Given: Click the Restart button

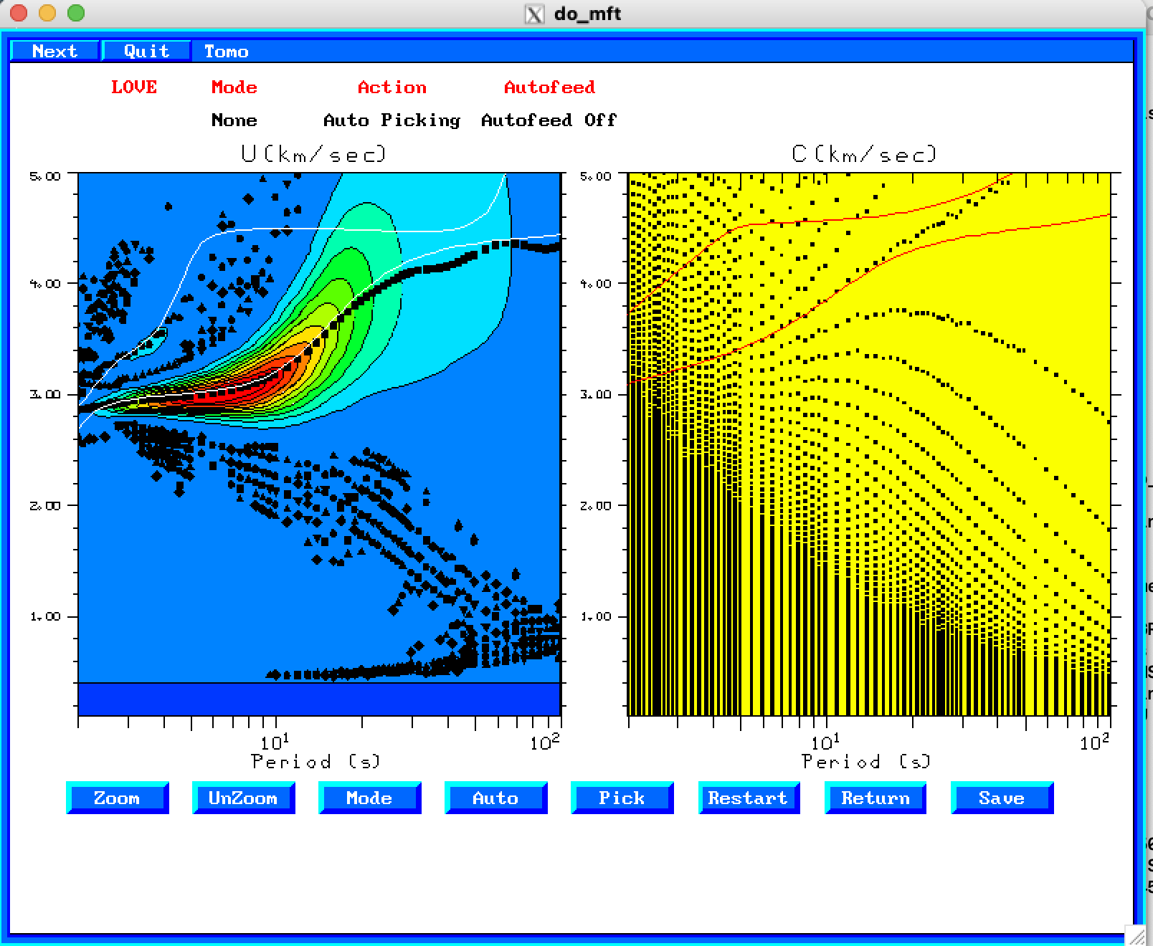Looking at the screenshot, I should 748,798.
